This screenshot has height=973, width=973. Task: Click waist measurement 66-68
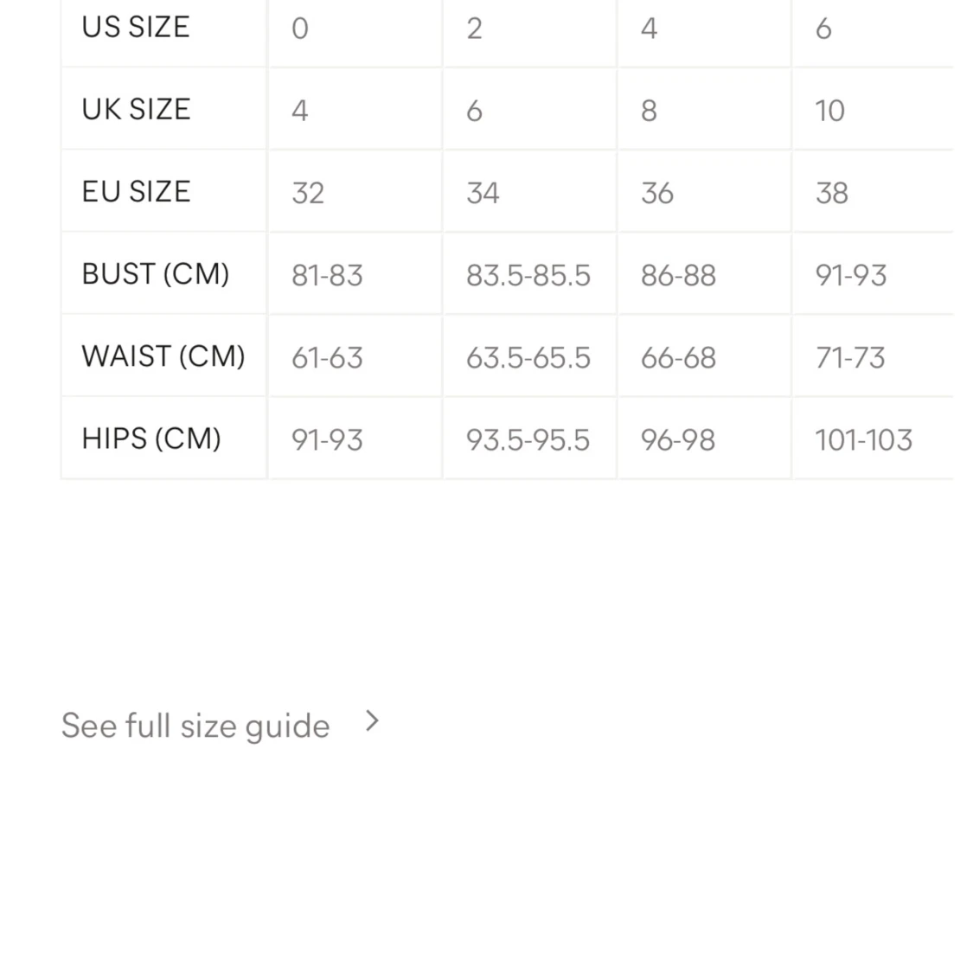click(678, 357)
